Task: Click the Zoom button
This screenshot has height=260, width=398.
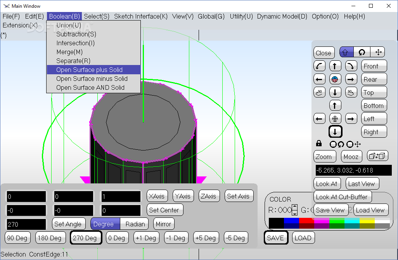Action: point(325,157)
